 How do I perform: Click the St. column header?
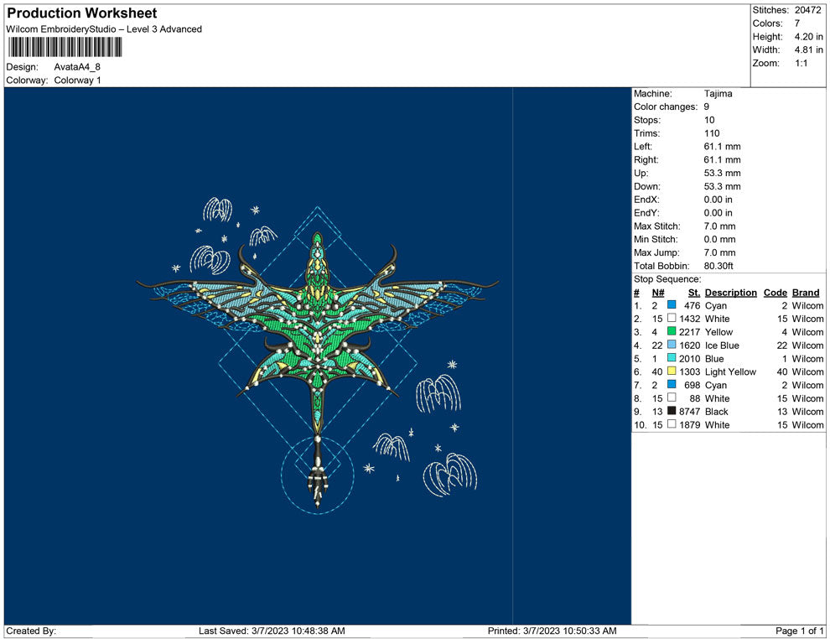pyautogui.click(x=694, y=293)
